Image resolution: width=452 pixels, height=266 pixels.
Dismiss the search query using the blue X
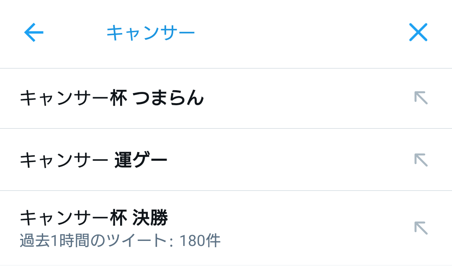(418, 32)
